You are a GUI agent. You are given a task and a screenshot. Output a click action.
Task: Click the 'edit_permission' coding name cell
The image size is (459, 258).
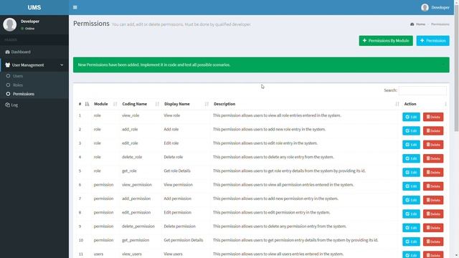click(x=136, y=212)
